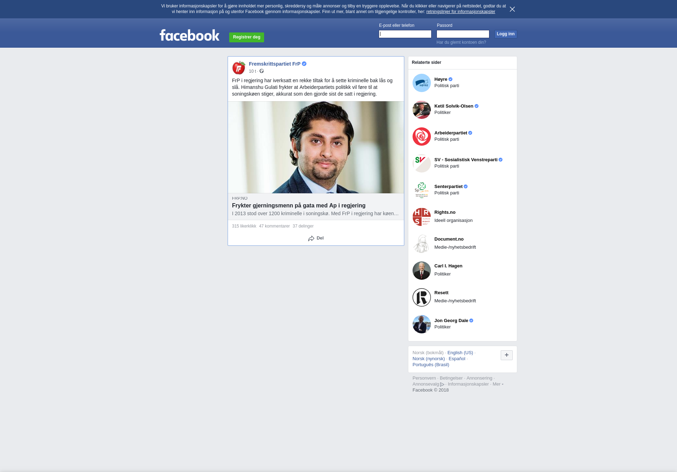
Task: Expand the Mer footer dropdown
Action: (x=498, y=384)
